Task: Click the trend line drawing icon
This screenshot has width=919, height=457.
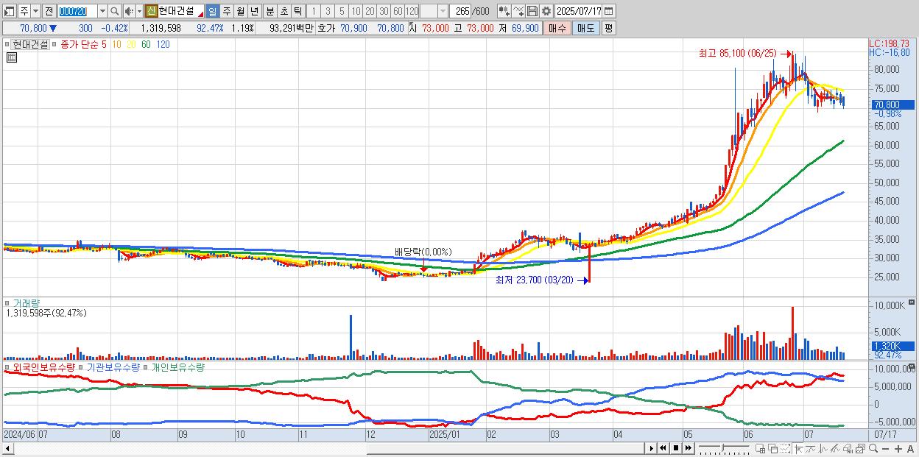Action: (811, 448)
